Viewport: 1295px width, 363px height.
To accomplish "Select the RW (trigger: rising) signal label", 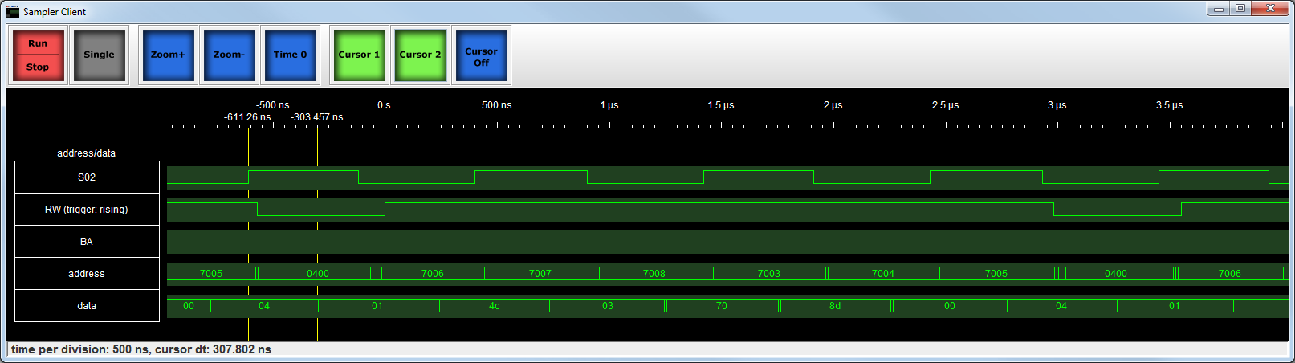I will coord(87,210).
